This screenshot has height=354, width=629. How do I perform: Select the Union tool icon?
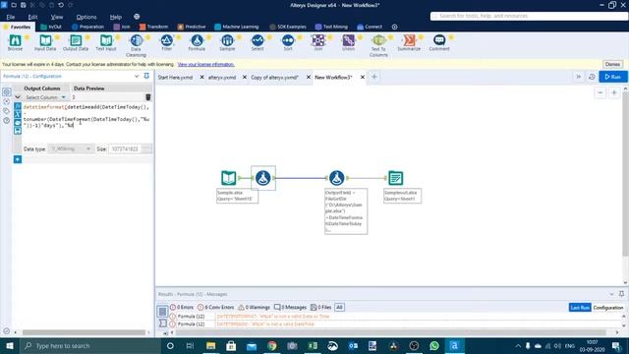coord(348,40)
